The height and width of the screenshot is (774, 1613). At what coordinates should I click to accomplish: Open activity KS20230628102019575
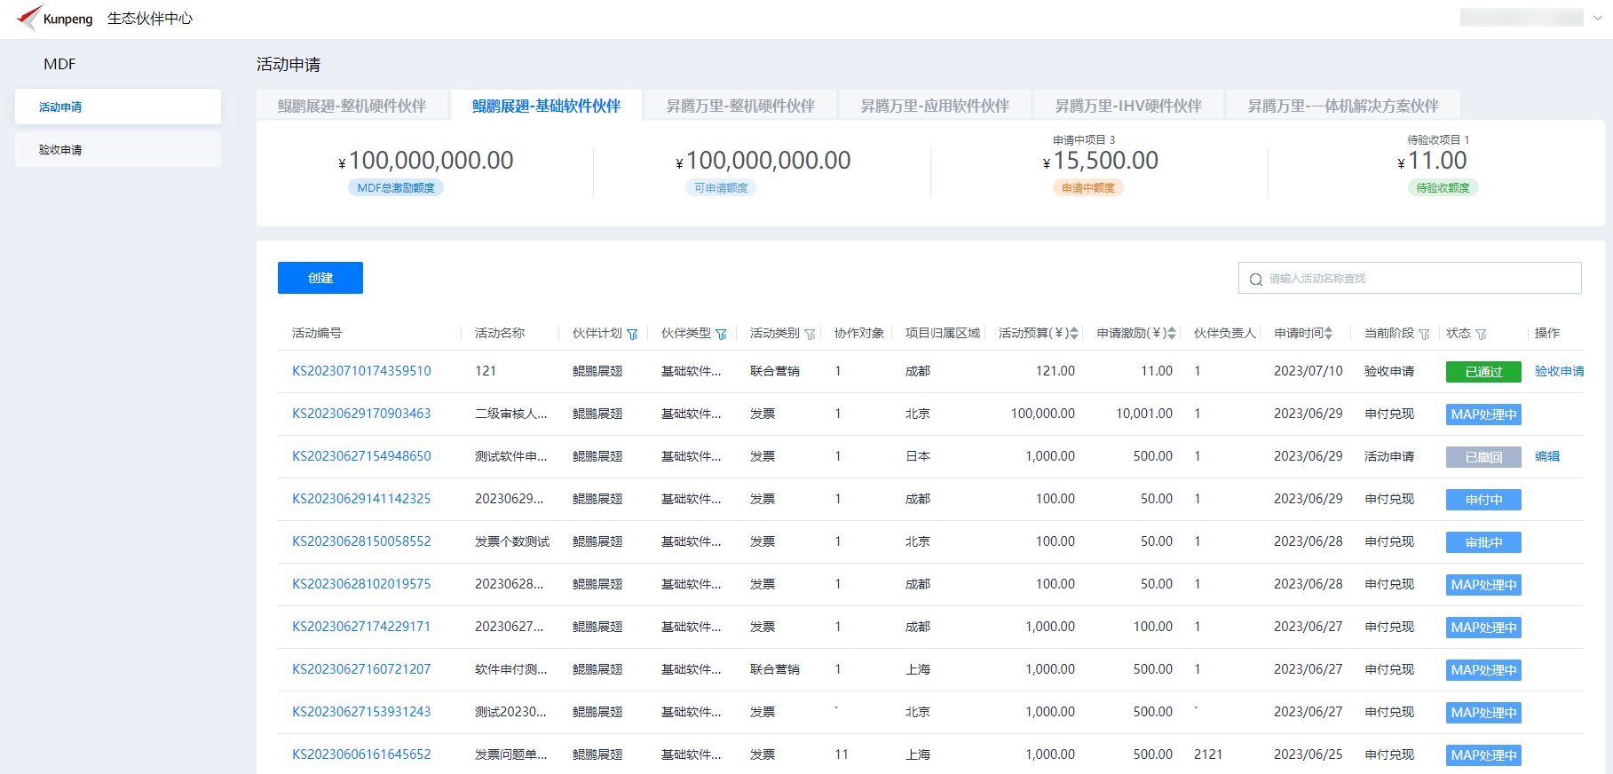pos(361,584)
